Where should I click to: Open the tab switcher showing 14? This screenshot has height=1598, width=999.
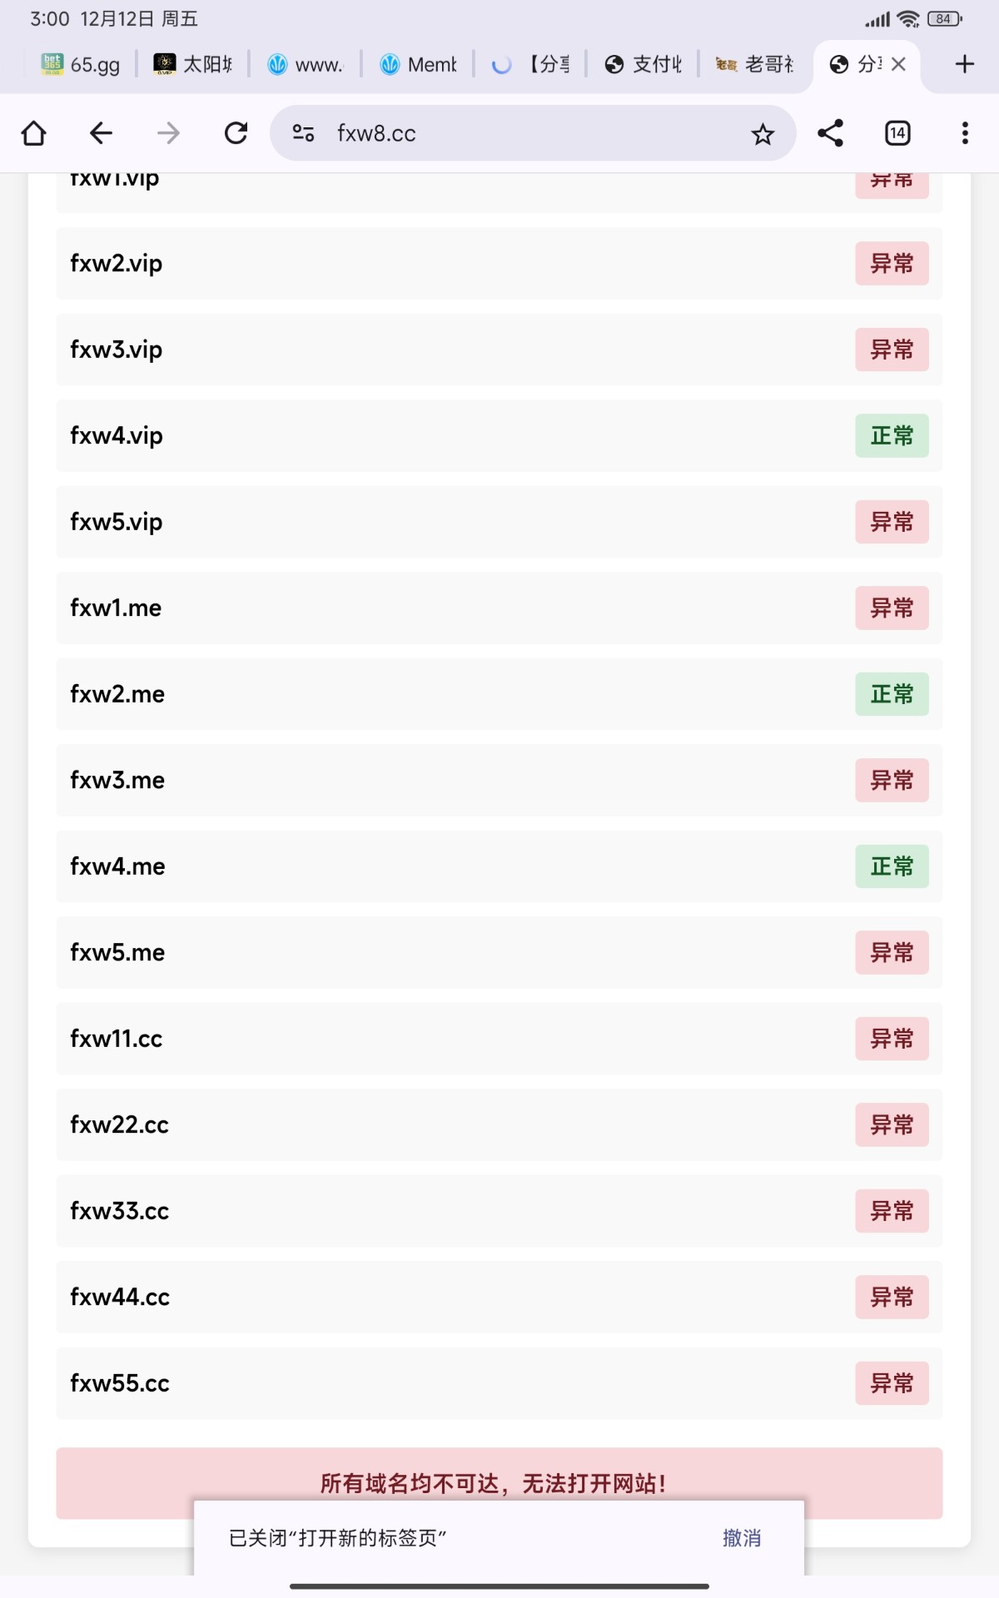(x=897, y=133)
